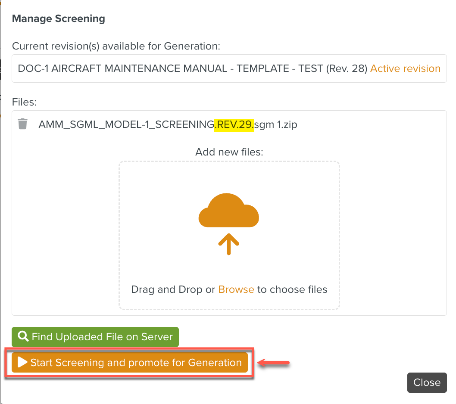Click the 'Drag and Drop or' text
Viewport: 456px width, 404px height.
(x=173, y=289)
